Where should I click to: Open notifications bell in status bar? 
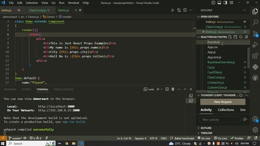(x=256, y=138)
